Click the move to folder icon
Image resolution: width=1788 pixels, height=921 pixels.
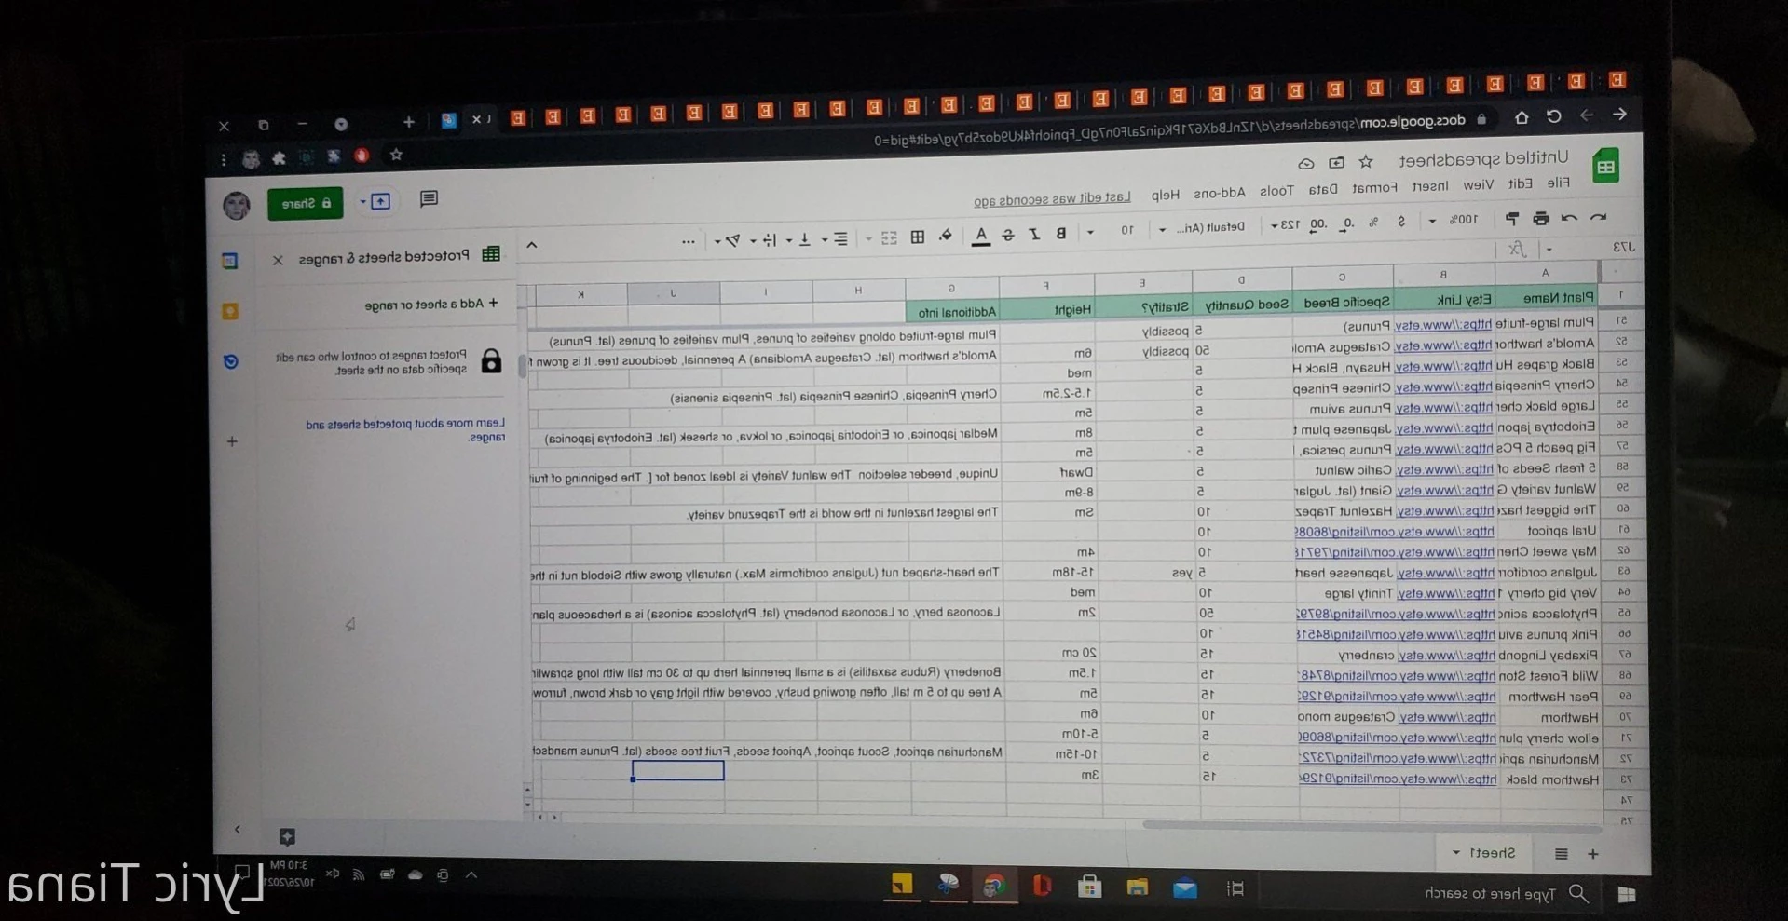[x=1336, y=163]
